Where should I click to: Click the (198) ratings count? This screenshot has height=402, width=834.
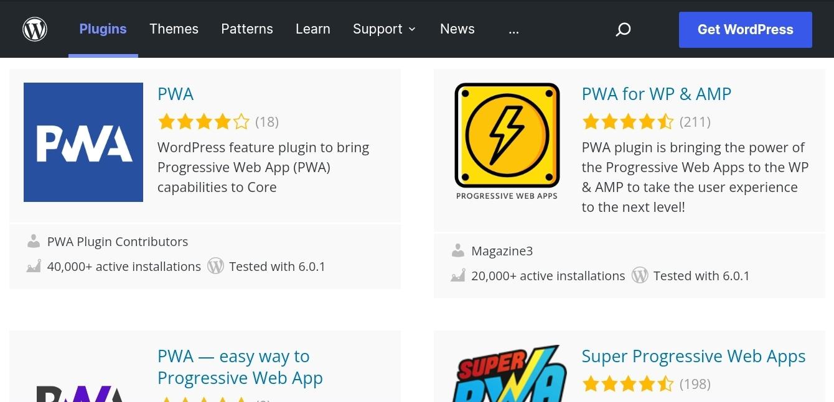[x=695, y=384]
